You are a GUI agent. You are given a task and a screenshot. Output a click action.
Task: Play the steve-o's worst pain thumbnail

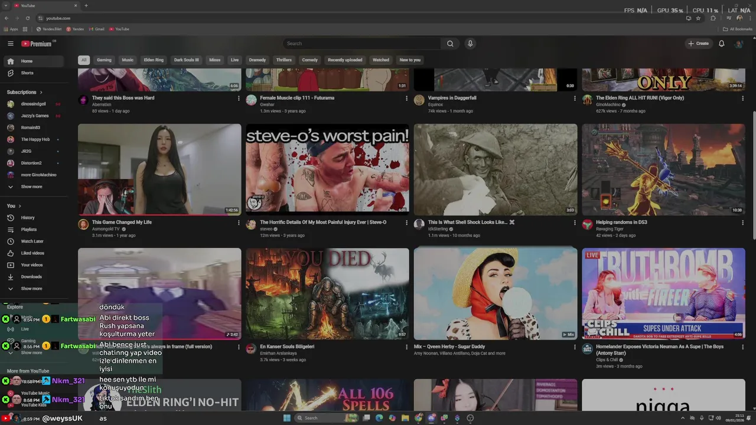(x=327, y=169)
